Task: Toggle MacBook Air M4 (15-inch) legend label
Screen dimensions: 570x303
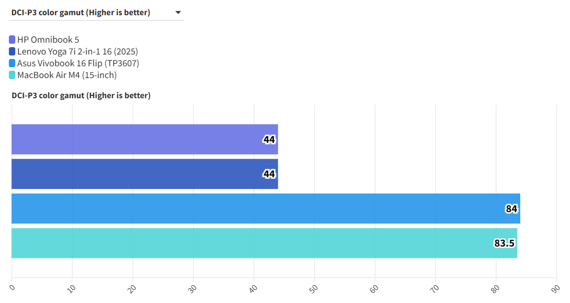Action: (66, 75)
